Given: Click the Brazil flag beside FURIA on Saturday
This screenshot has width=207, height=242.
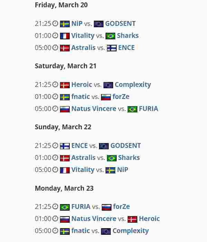Looking at the screenshot, I should pyautogui.click(x=132, y=109).
